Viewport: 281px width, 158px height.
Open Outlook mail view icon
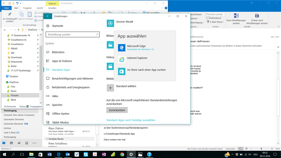tap(4, 143)
